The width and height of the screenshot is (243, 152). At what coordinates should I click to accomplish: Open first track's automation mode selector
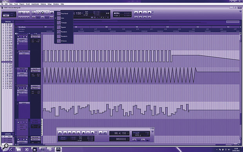point(24,42)
